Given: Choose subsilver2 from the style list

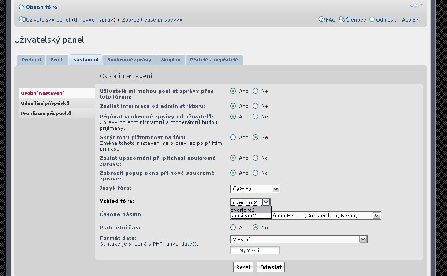Looking at the screenshot, I should tap(243, 216).
